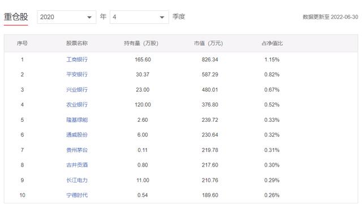Screen dimensions: 362x208
Task: Open the 工商银行 stock link
Action: tap(77, 60)
